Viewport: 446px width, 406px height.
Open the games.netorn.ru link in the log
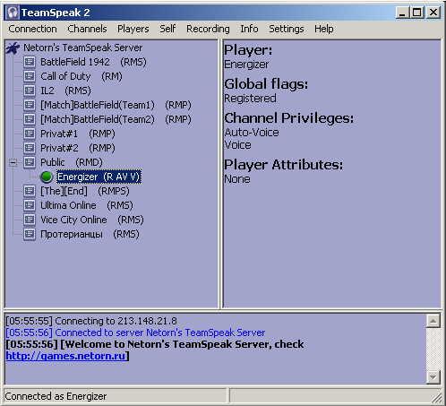pyautogui.click(x=65, y=356)
